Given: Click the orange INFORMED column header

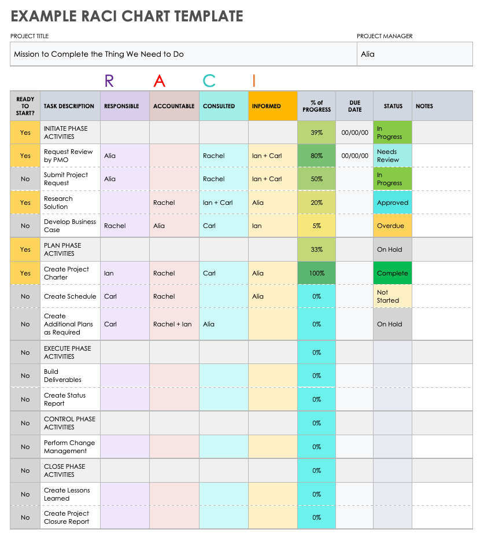Looking at the screenshot, I should coord(273,106).
